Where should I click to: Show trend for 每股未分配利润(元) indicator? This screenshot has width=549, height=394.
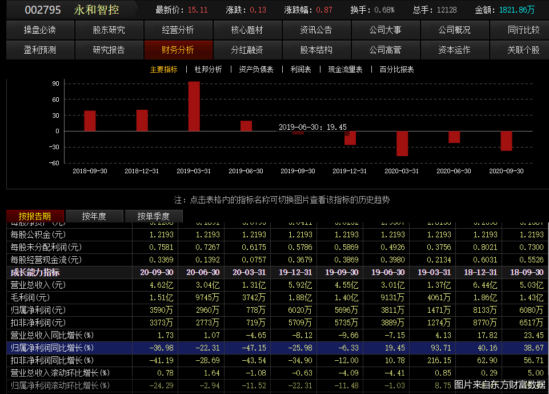(x=46, y=247)
